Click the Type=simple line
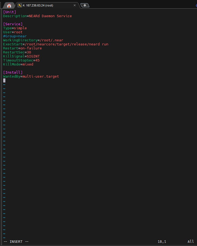 pyautogui.click(x=15, y=28)
